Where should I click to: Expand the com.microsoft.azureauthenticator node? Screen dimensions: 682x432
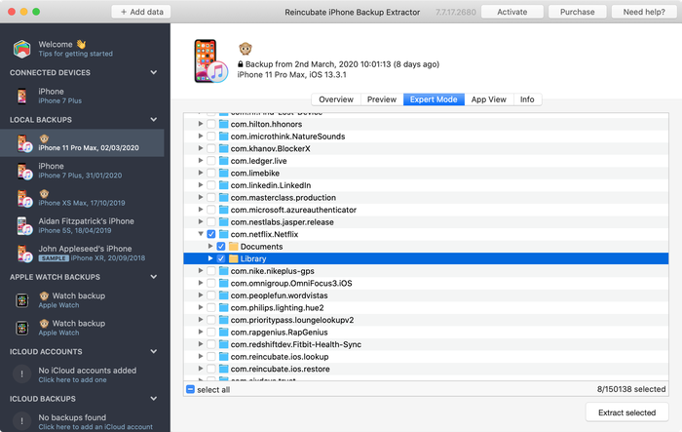(201, 210)
